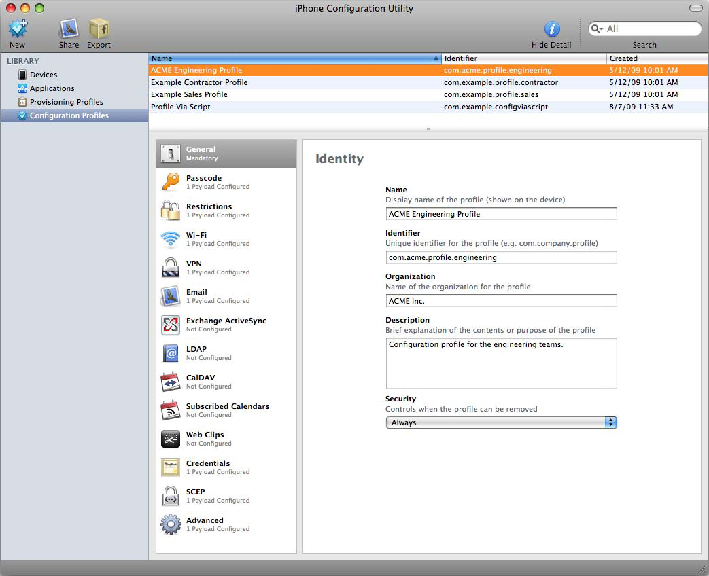Image resolution: width=709 pixels, height=576 pixels.
Task: Sort profiles by the Identifier column
Action: (523, 58)
